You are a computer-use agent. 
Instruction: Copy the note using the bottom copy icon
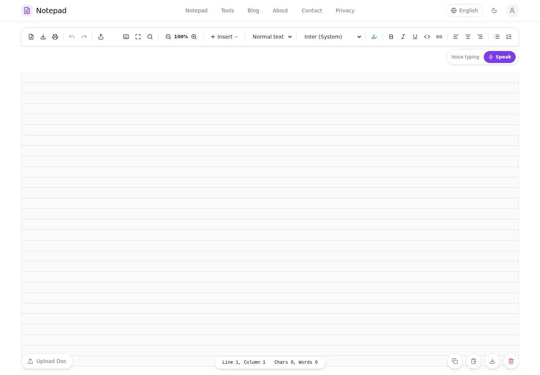[455, 361]
